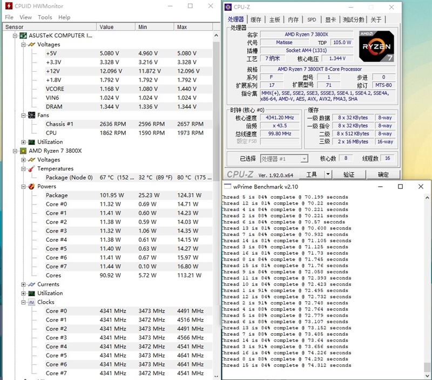Open the View menu in HWMonitor
The width and height of the screenshot is (432, 380).
coord(25,17)
